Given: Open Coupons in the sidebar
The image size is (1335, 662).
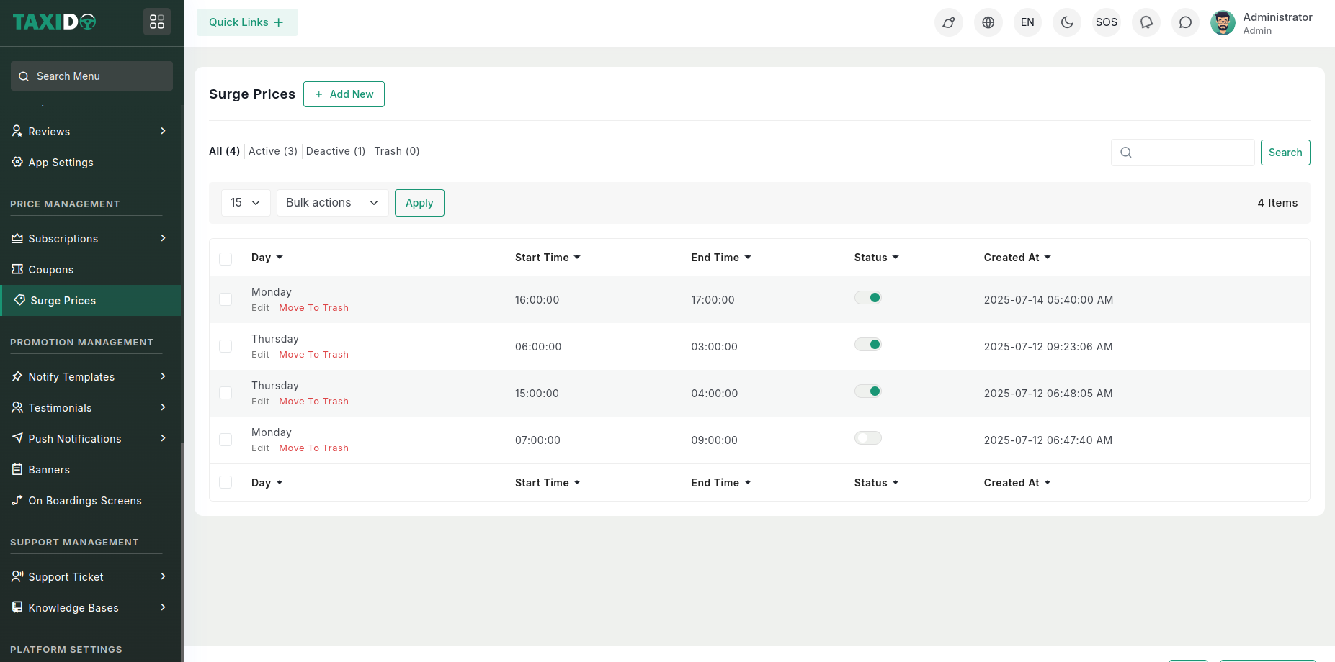Looking at the screenshot, I should tap(50, 270).
